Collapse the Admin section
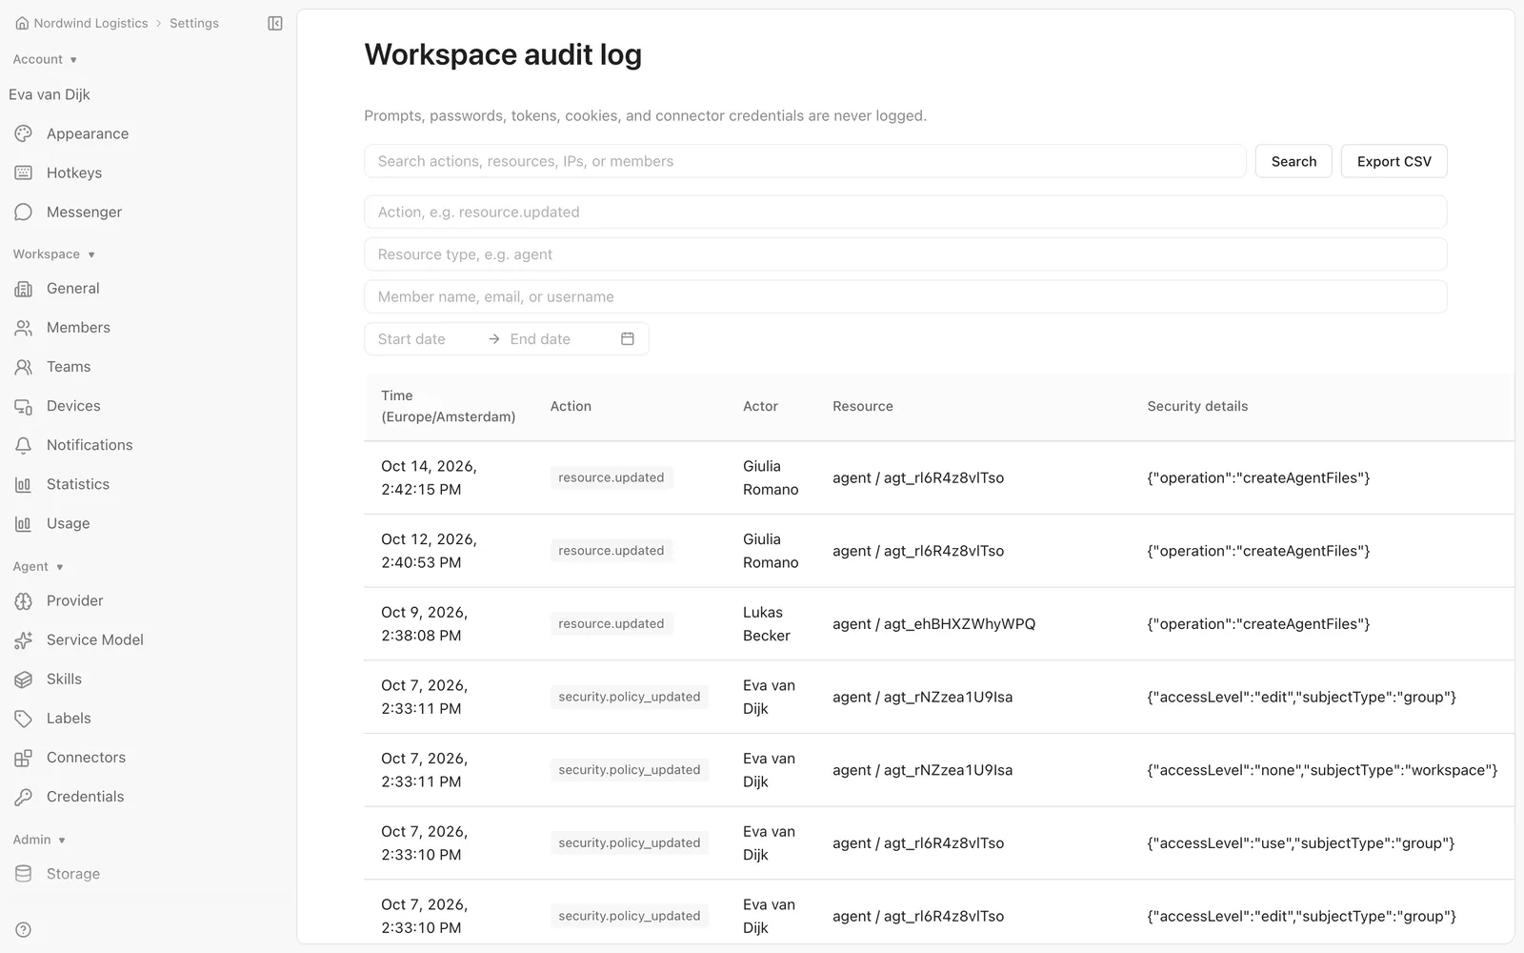This screenshot has height=953, width=1524. [39, 840]
